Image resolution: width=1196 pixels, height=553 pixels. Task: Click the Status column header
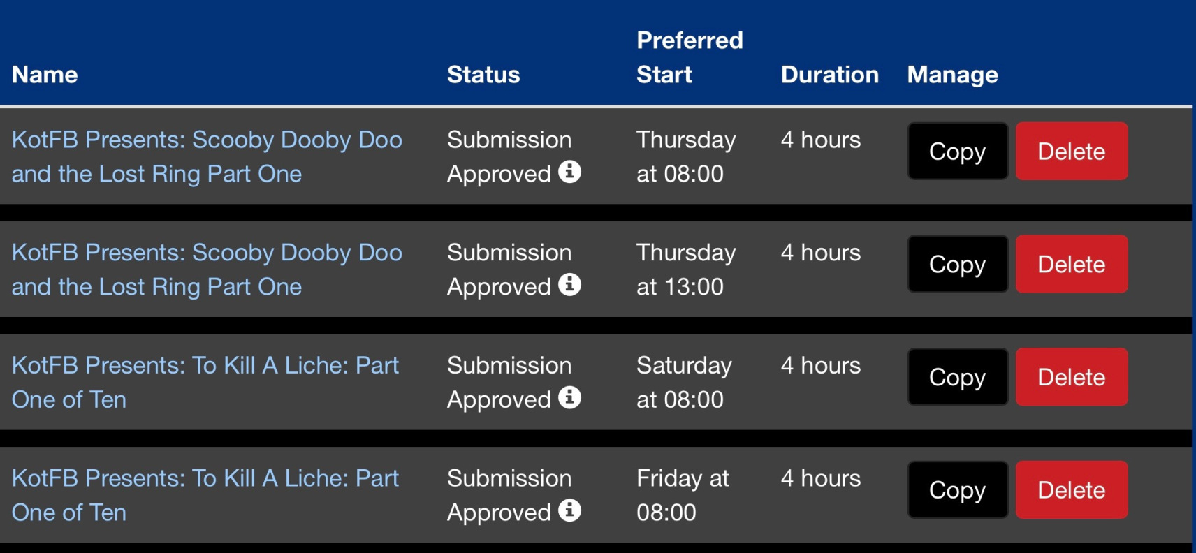(x=483, y=75)
